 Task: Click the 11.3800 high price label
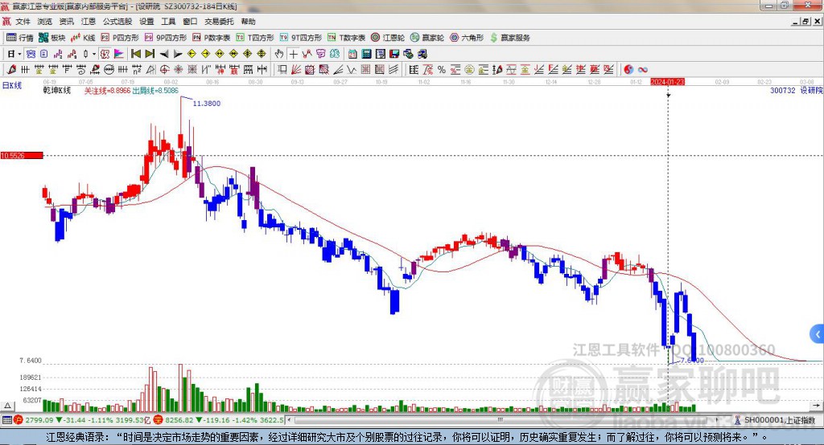coord(207,104)
